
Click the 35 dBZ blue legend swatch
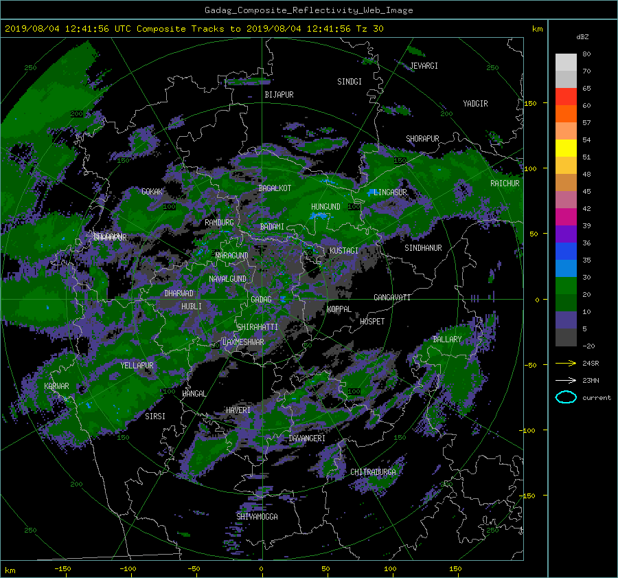[566, 251]
